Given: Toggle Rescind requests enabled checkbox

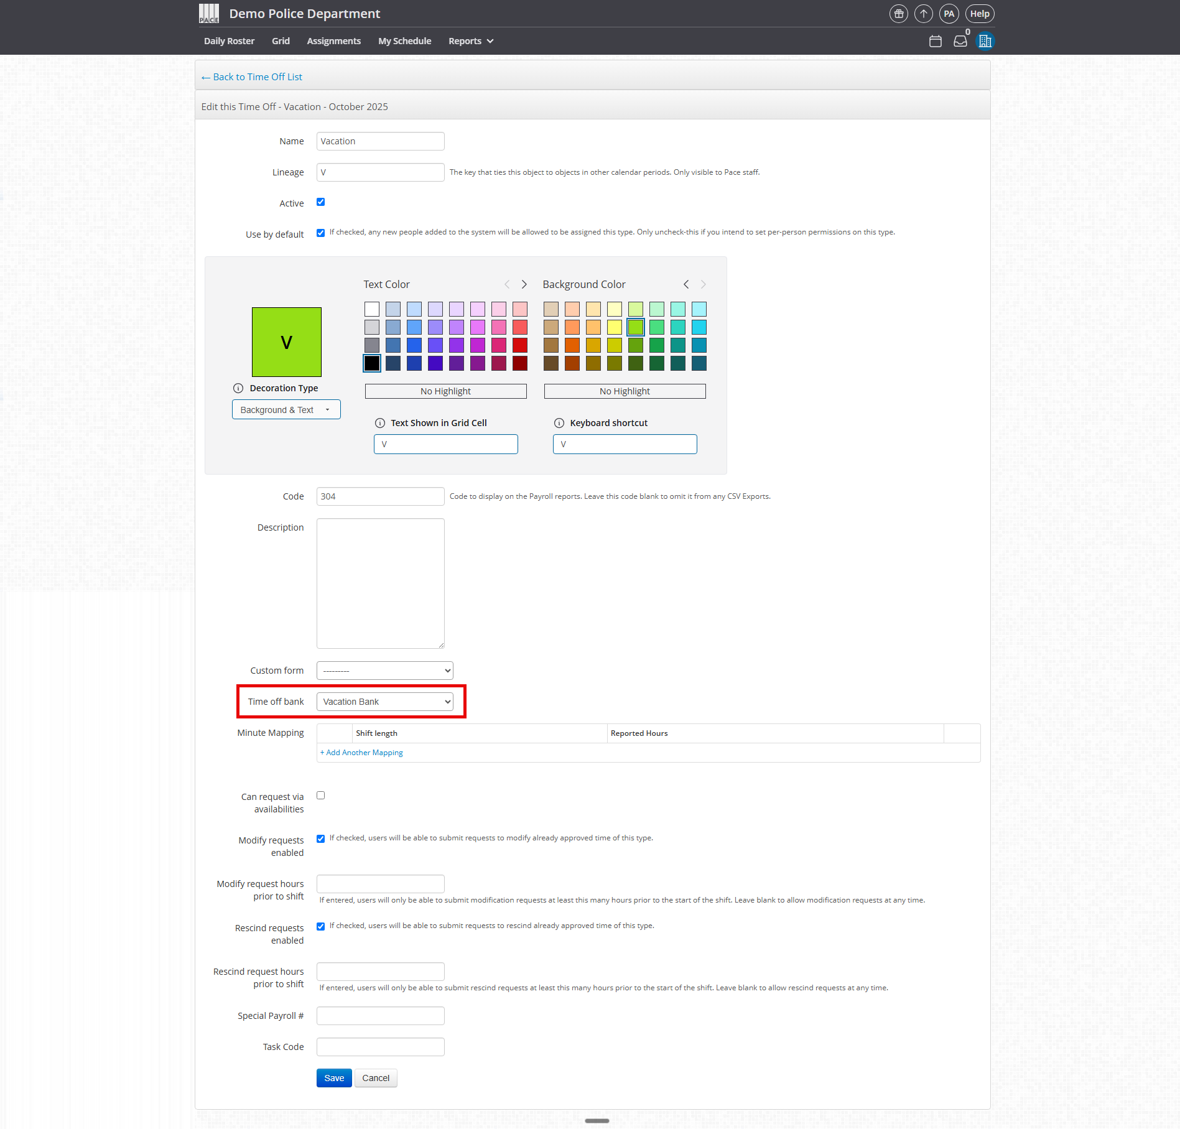Looking at the screenshot, I should (321, 927).
